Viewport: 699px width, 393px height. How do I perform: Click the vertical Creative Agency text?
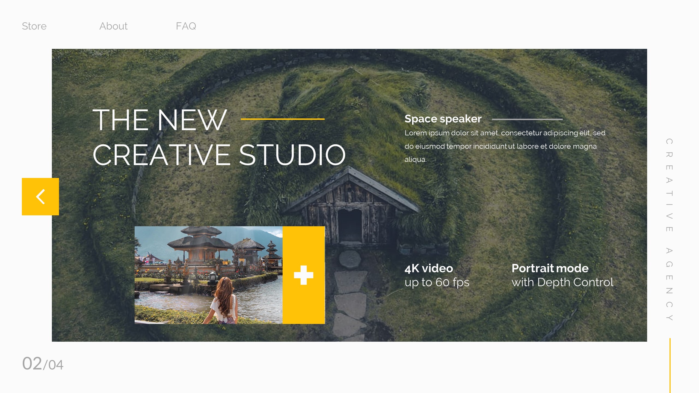pyautogui.click(x=669, y=229)
